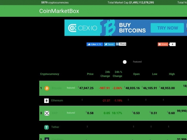Click the share count bubble showing 8

[172, 44]
